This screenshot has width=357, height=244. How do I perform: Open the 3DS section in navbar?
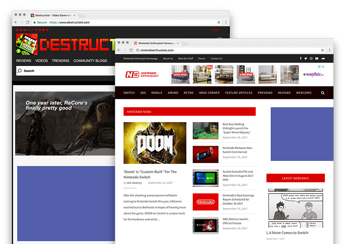[x=143, y=93]
